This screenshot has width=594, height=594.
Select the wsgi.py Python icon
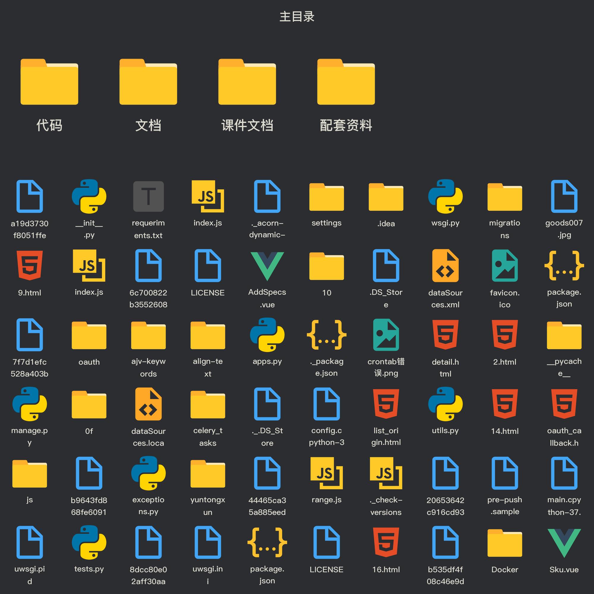click(445, 196)
